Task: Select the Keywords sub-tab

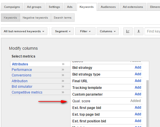Action: tap(10, 17)
